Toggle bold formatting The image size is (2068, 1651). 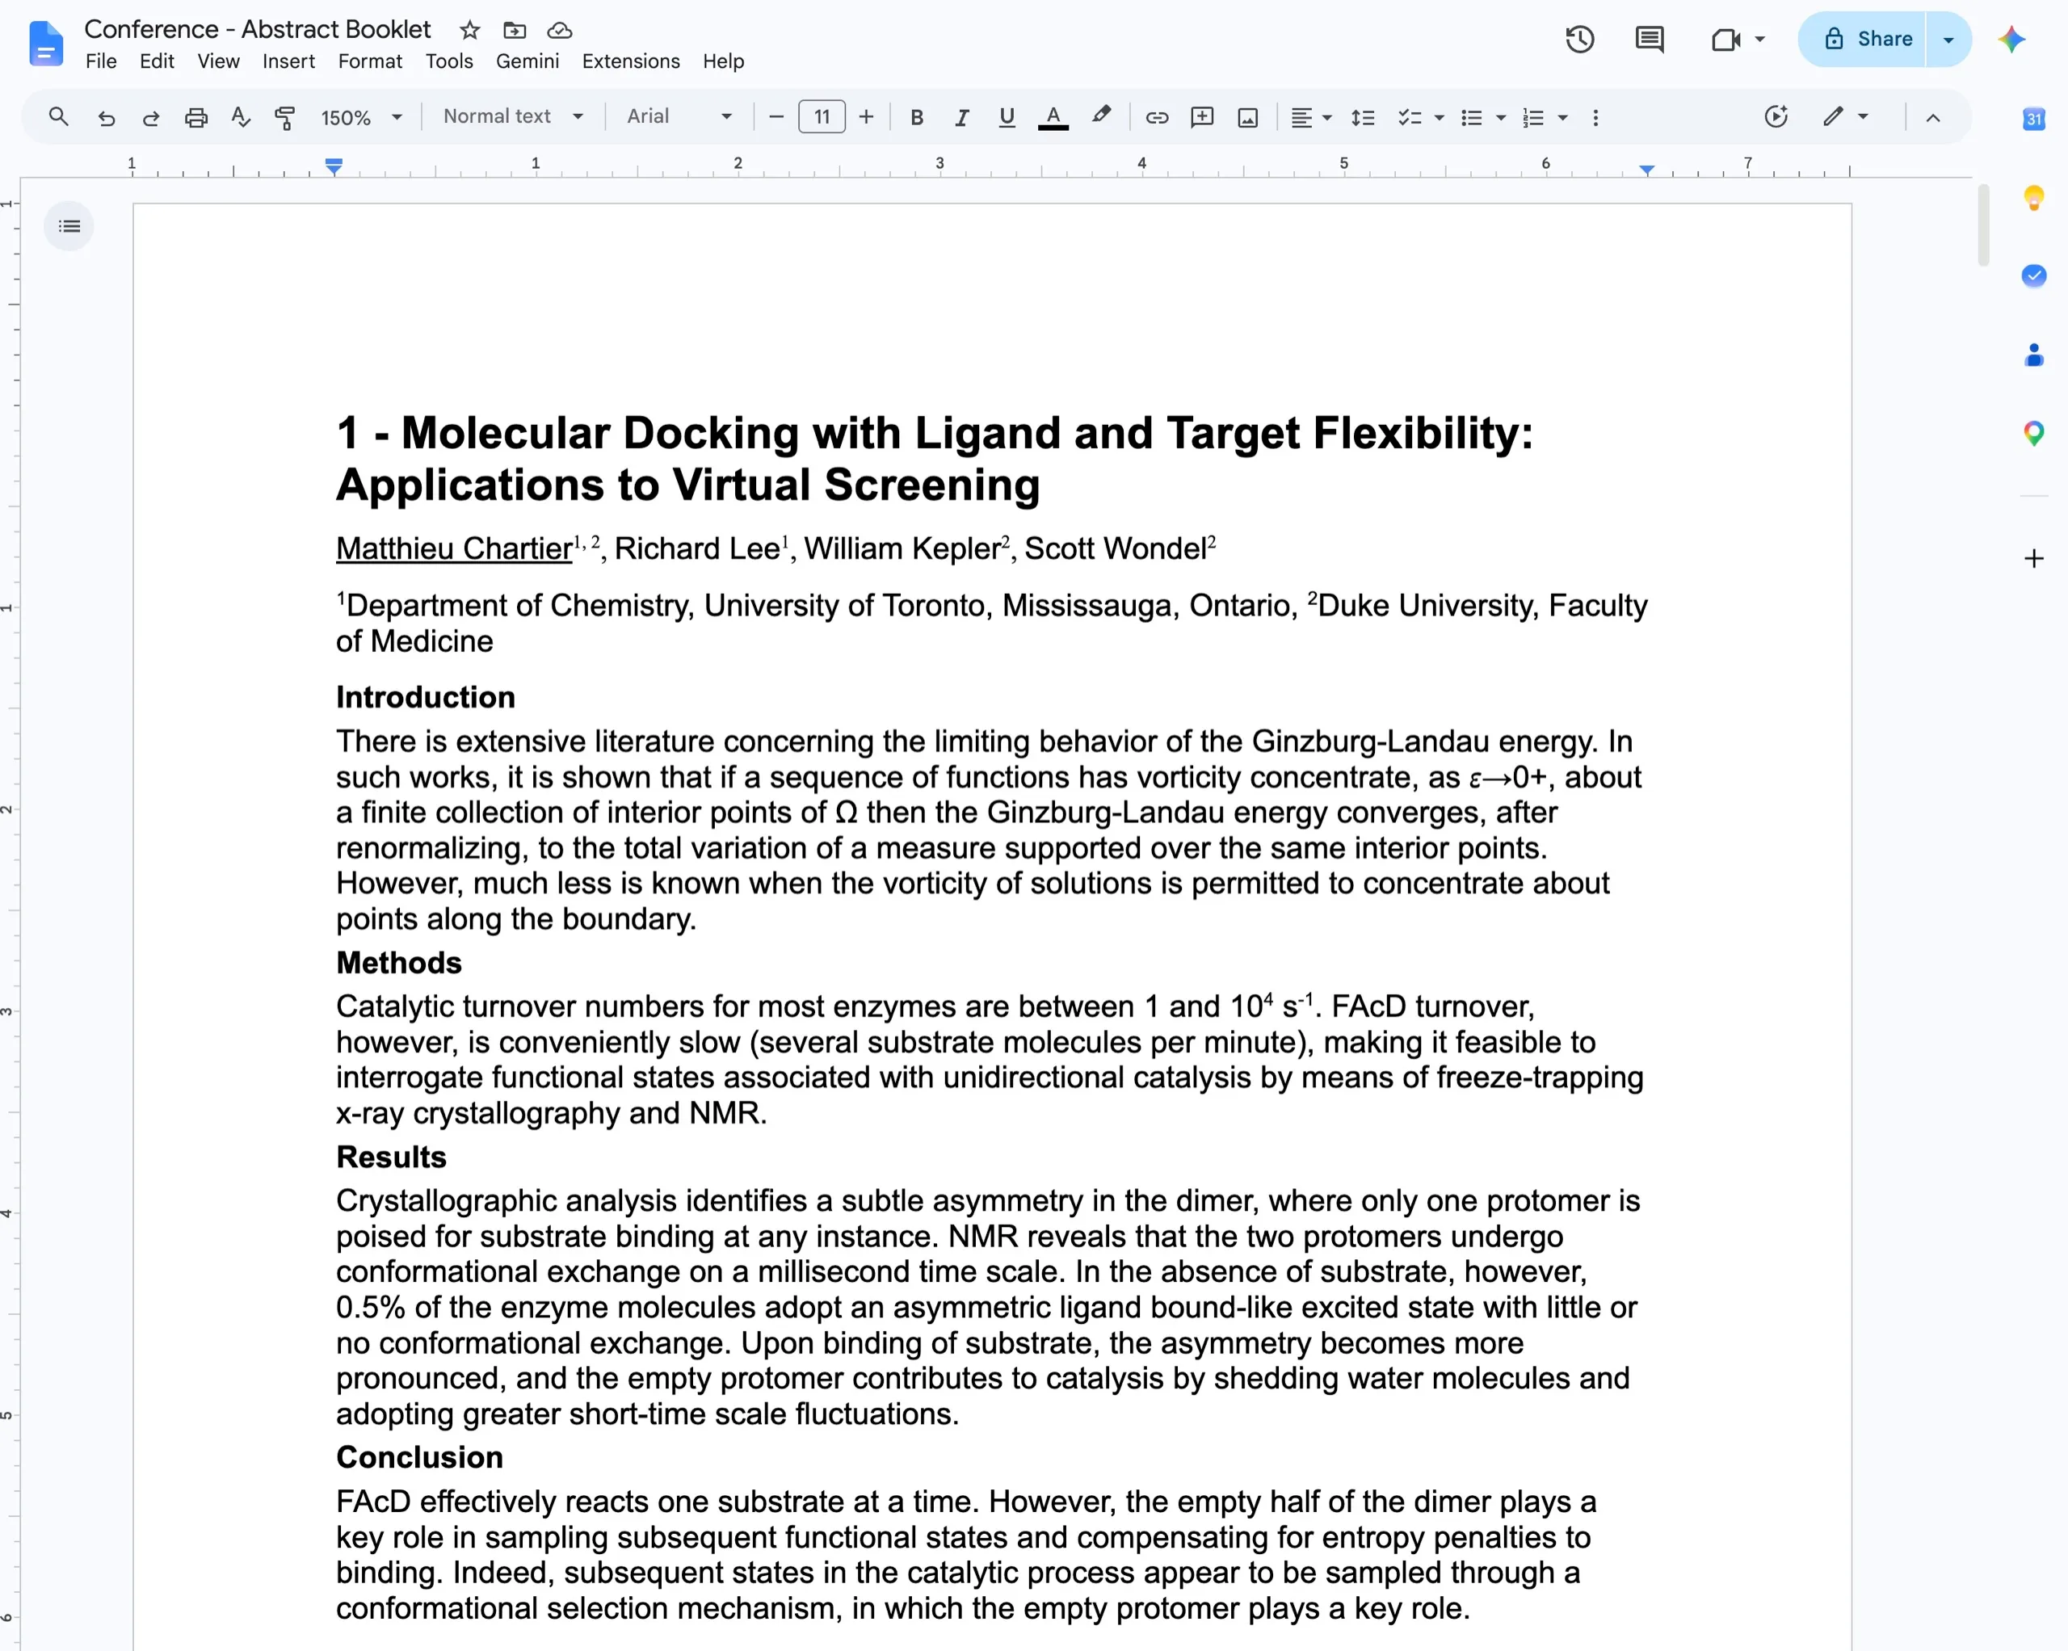tap(917, 117)
